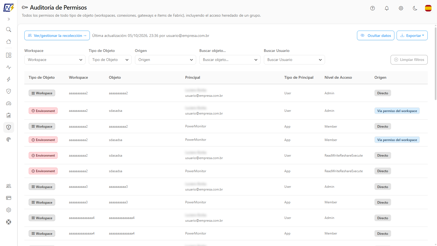The height and width of the screenshot is (246, 437).
Task: Open the lightning bolt icon in the sidebar
Action: pyautogui.click(x=9, y=79)
